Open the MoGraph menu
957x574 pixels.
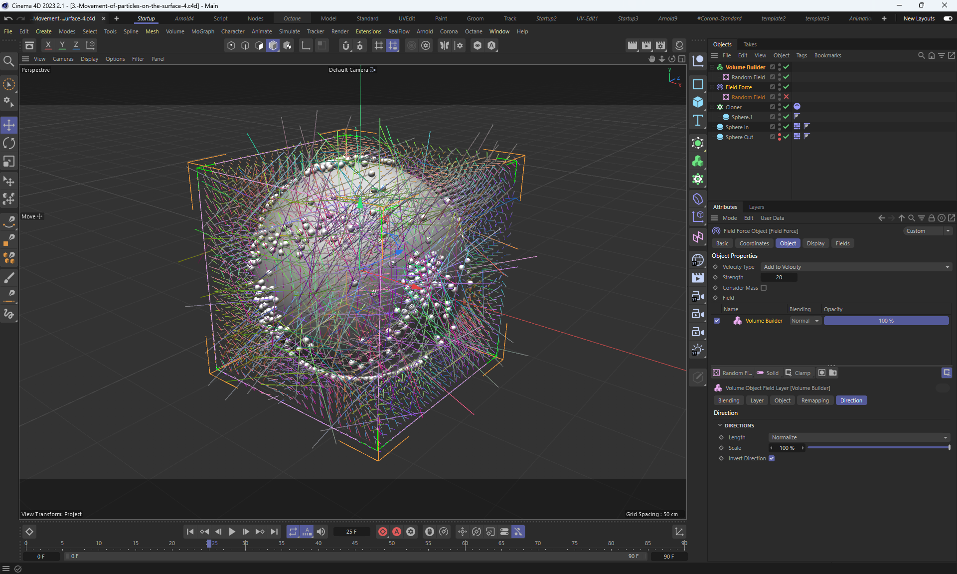click(202, 31)
